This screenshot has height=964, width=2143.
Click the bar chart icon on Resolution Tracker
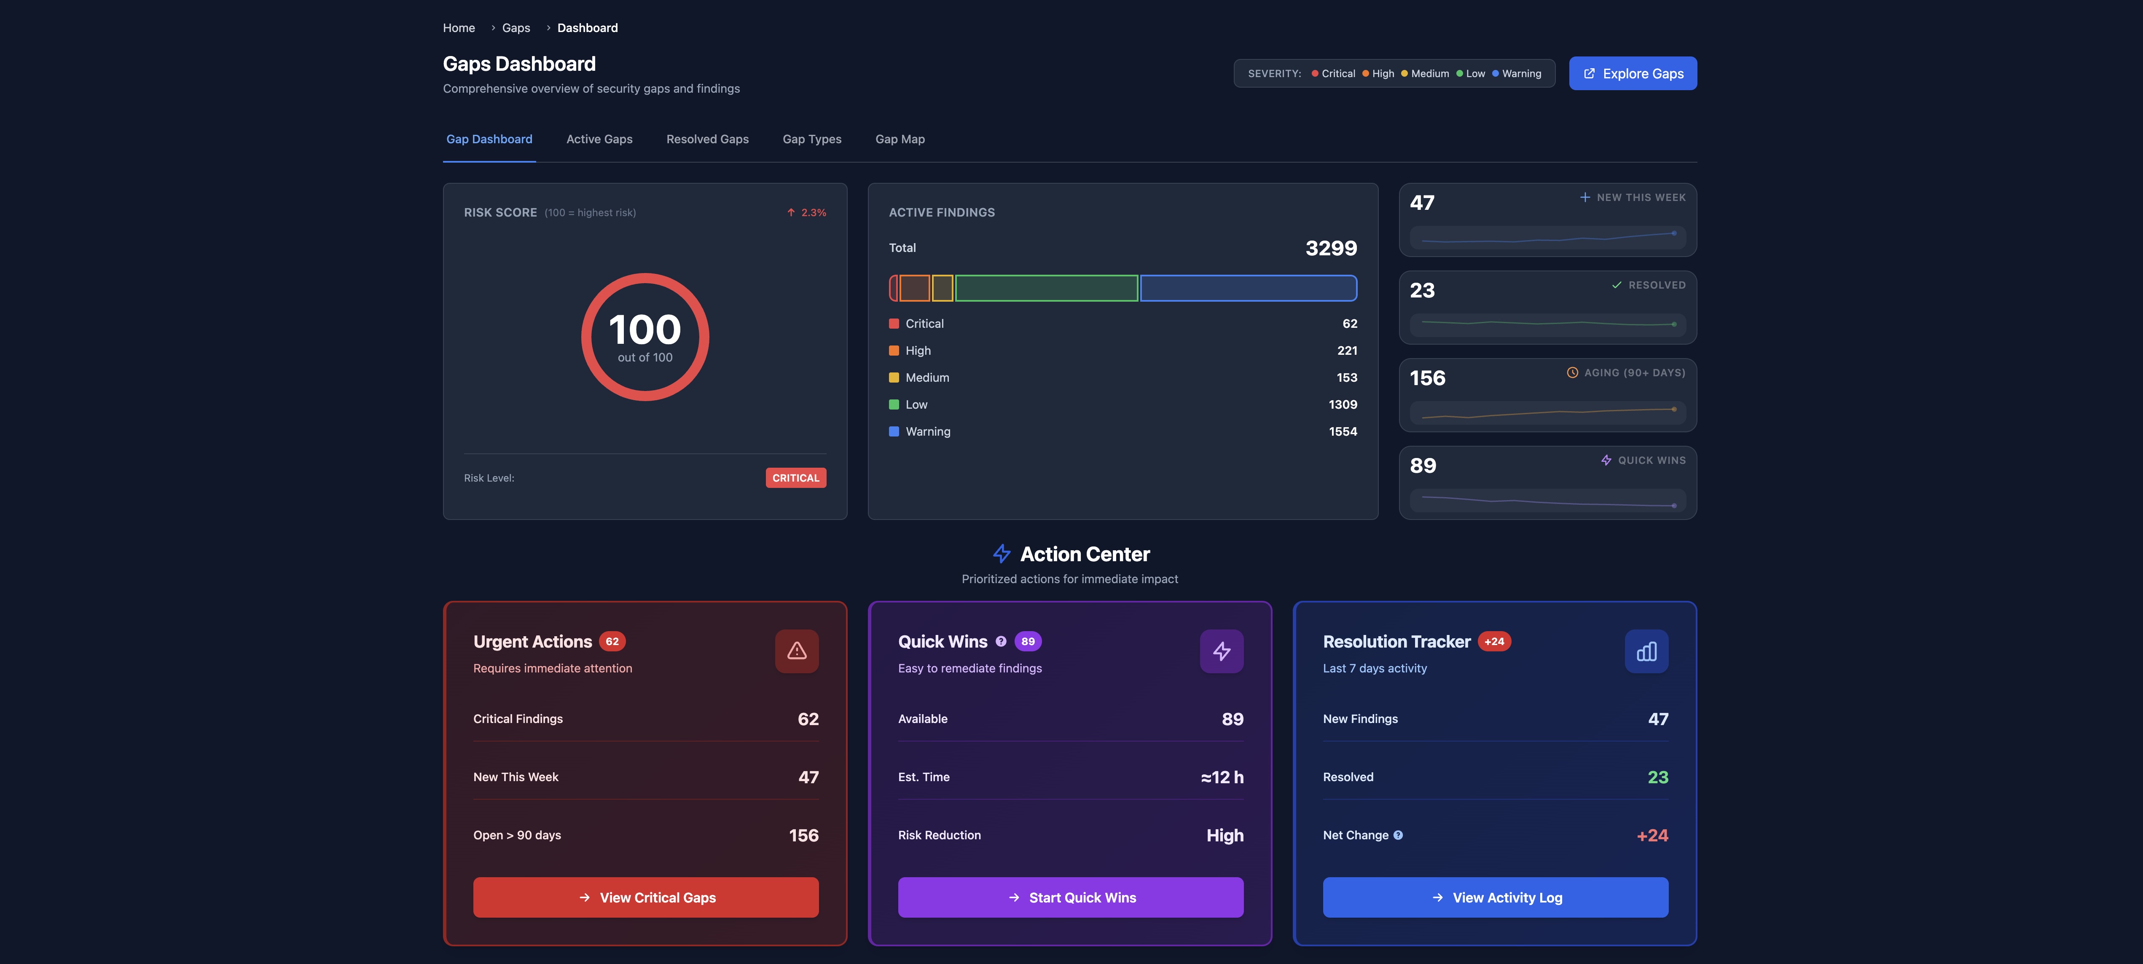tap(1646, 651)
